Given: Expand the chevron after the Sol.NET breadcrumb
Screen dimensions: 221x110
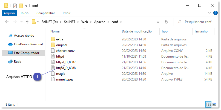Looking at the screenshot, I should pyautogui.click(x=78, y=22).
